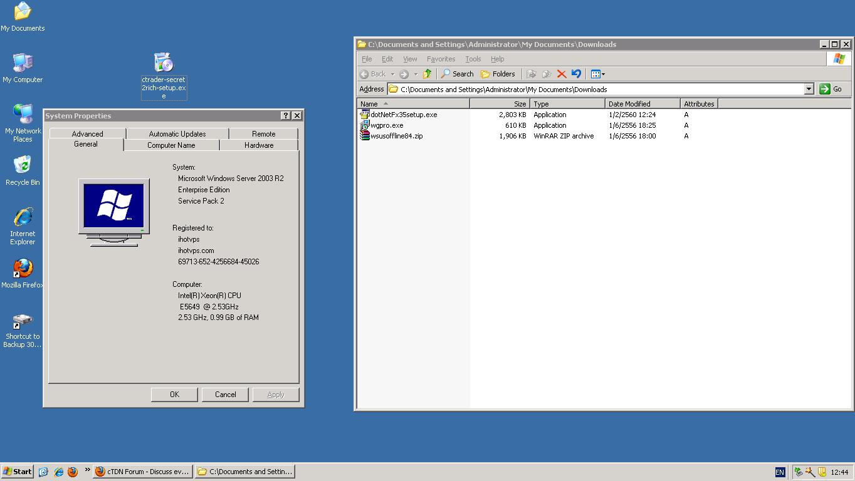Open the Help menu in Explorer

[x=498, y=59]
